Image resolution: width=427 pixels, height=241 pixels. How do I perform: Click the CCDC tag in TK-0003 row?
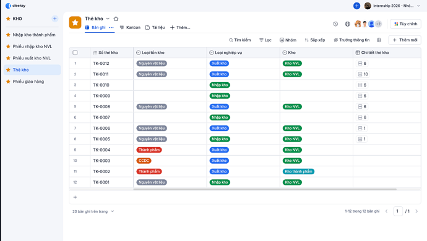(x=144, y=161)
